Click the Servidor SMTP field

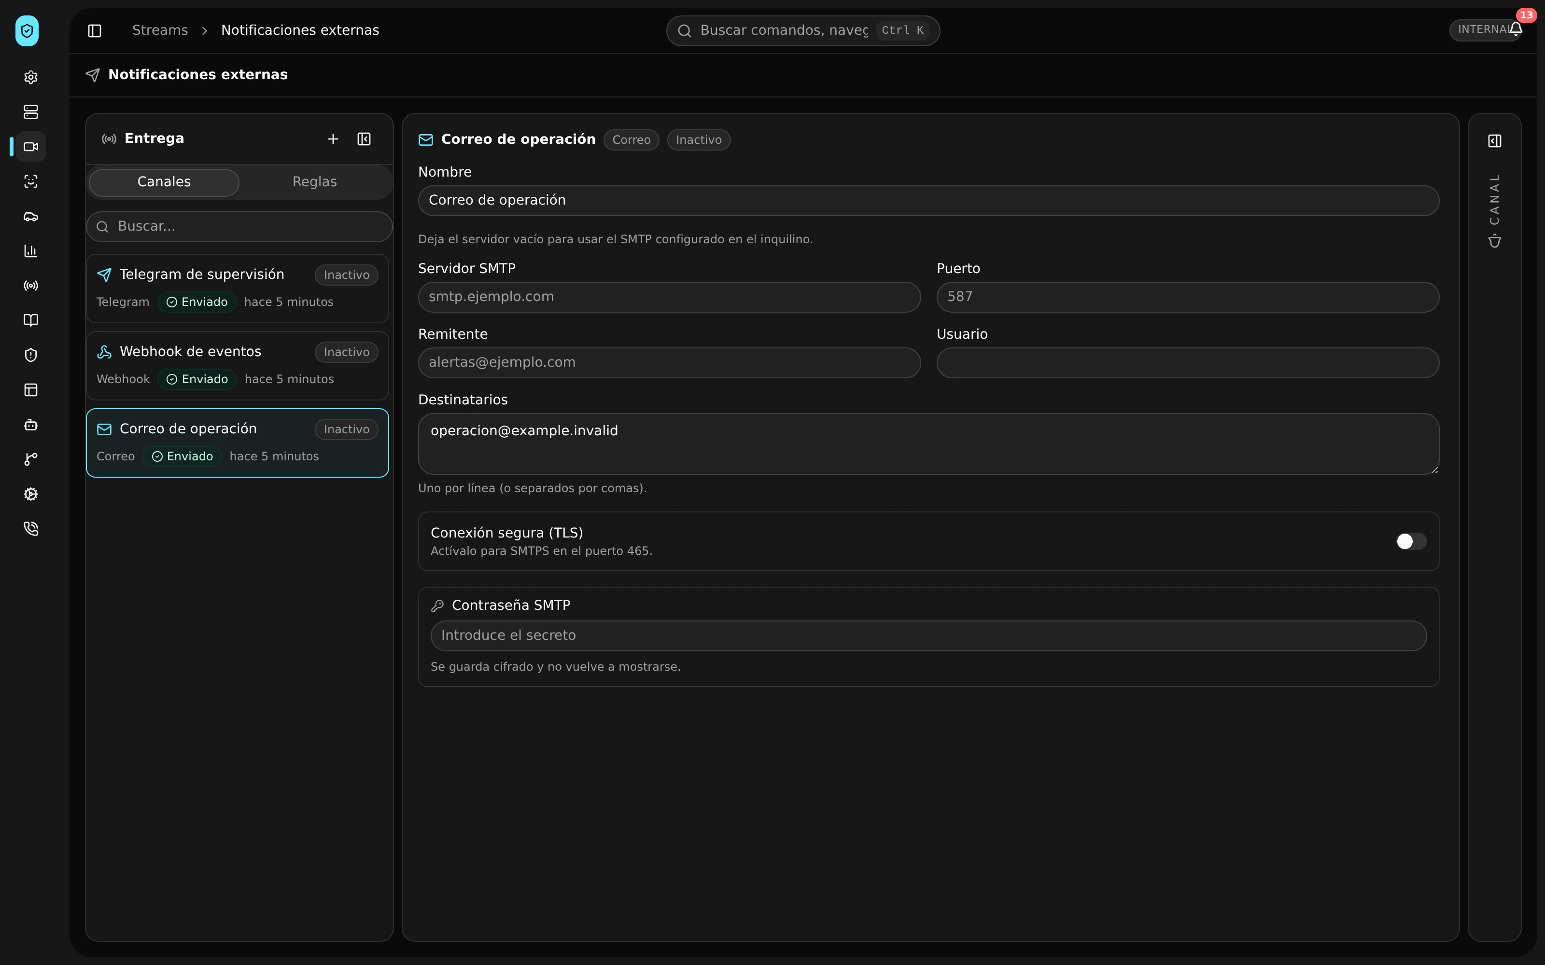[x=669, y=297]
